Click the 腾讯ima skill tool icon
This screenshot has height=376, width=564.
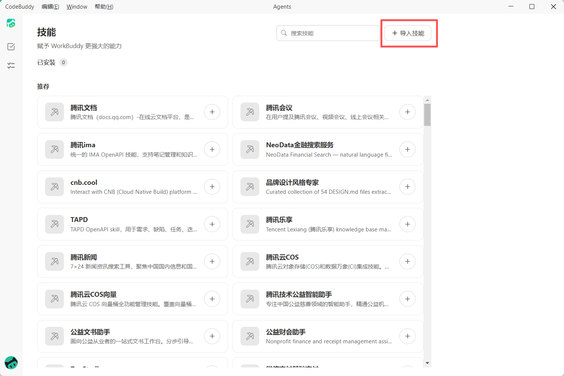tap(54, 149)
